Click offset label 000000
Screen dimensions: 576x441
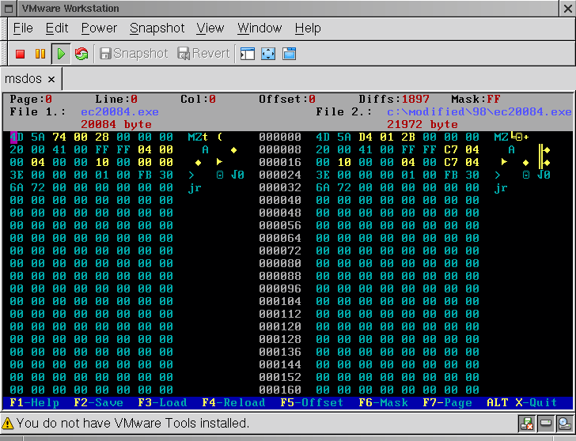click(x=280, y=138)
